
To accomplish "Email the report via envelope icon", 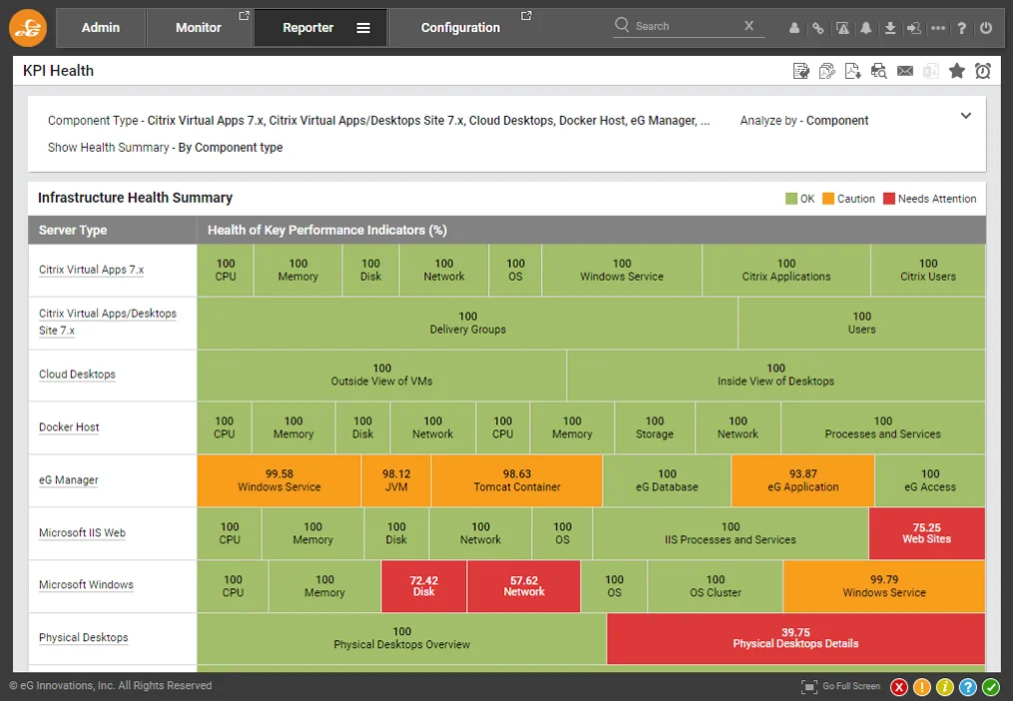I will pyautogui.click(x=905, y=71).
